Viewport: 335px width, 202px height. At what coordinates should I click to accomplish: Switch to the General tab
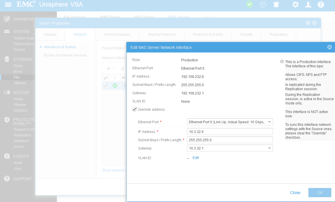pos(50,35)
